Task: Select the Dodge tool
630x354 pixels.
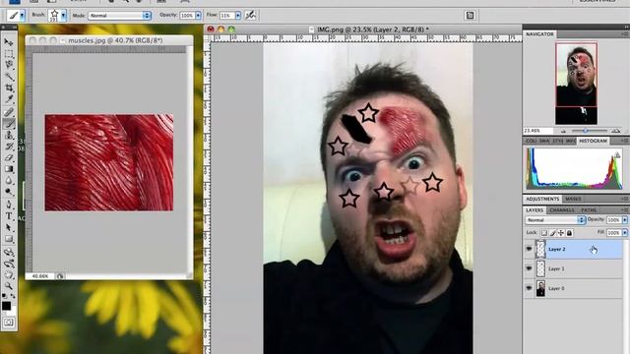Action: pos(9,192)
